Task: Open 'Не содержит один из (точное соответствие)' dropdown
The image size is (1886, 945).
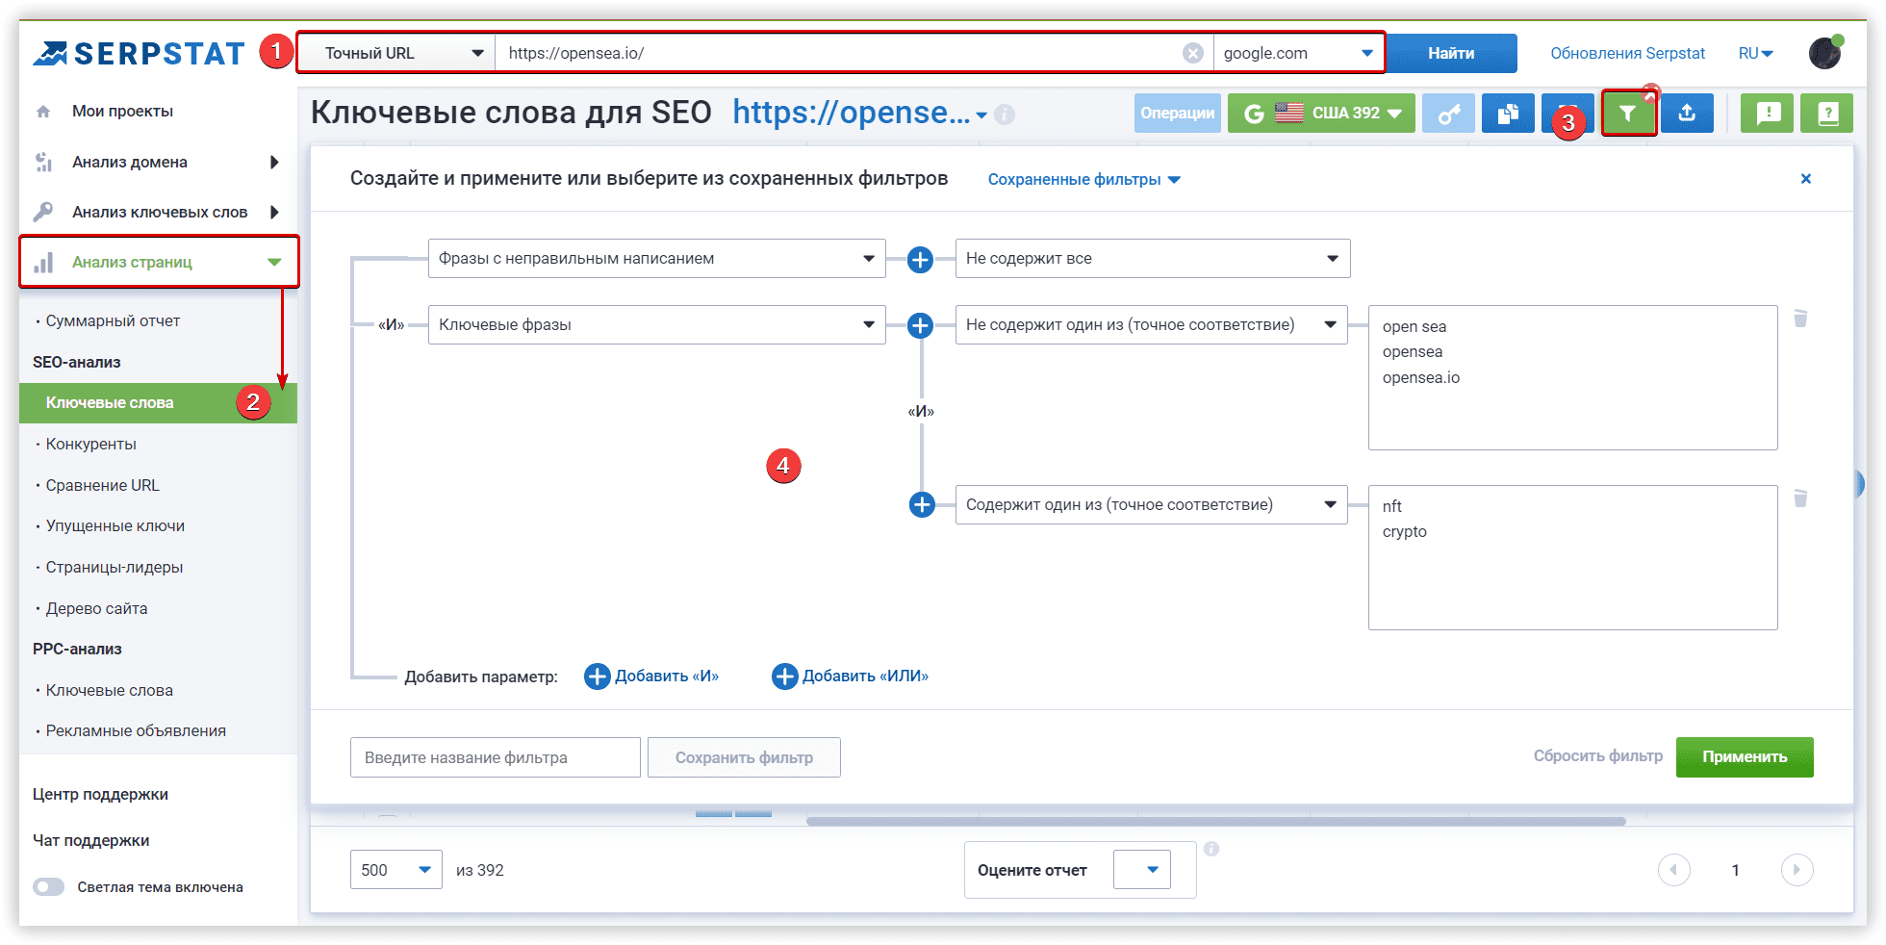Action: (x=1152, y=325)
